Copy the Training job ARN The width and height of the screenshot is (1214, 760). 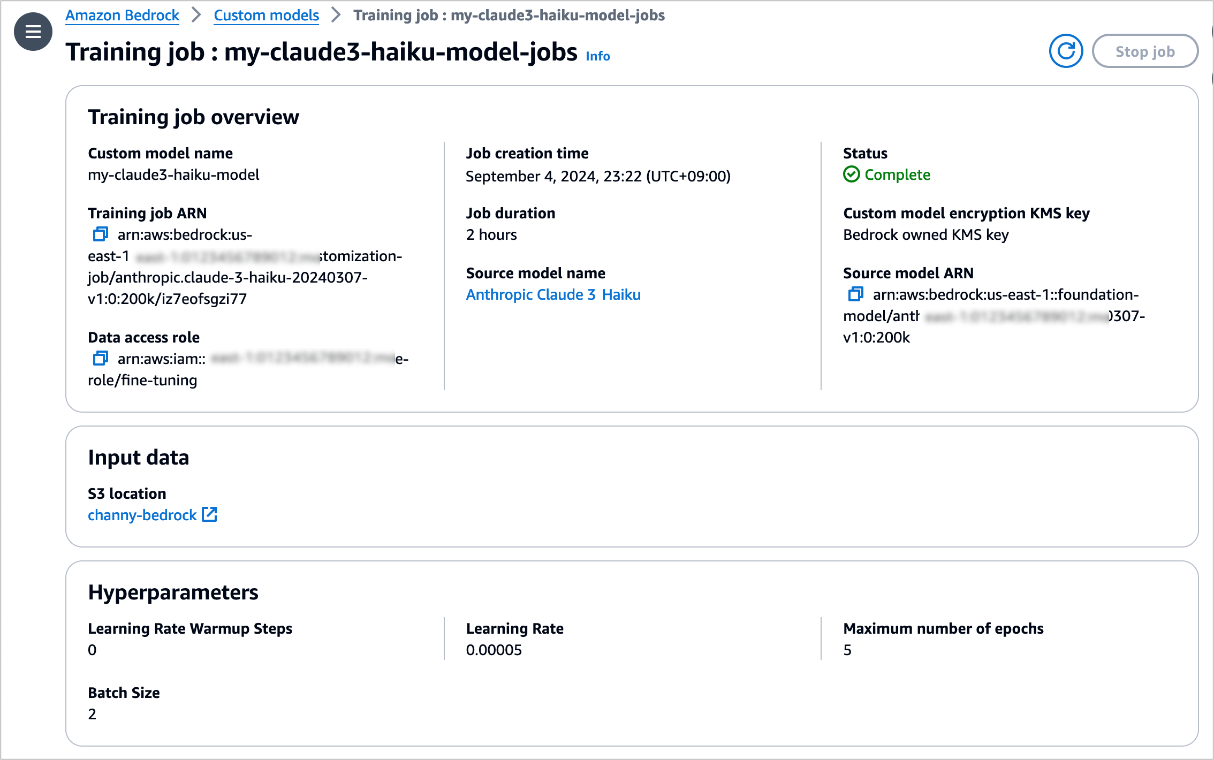click(100, 234)
